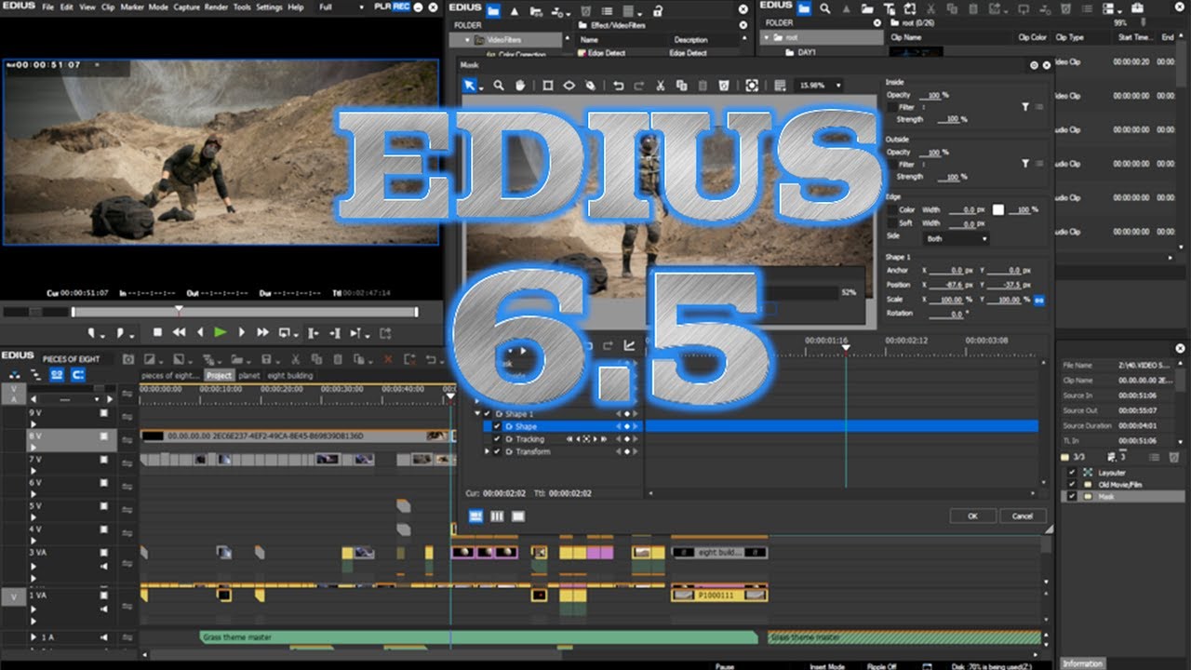The width and height of the screenshot is (1191, 670).
Task: Open the Clip menu
Action: (108, 7)
